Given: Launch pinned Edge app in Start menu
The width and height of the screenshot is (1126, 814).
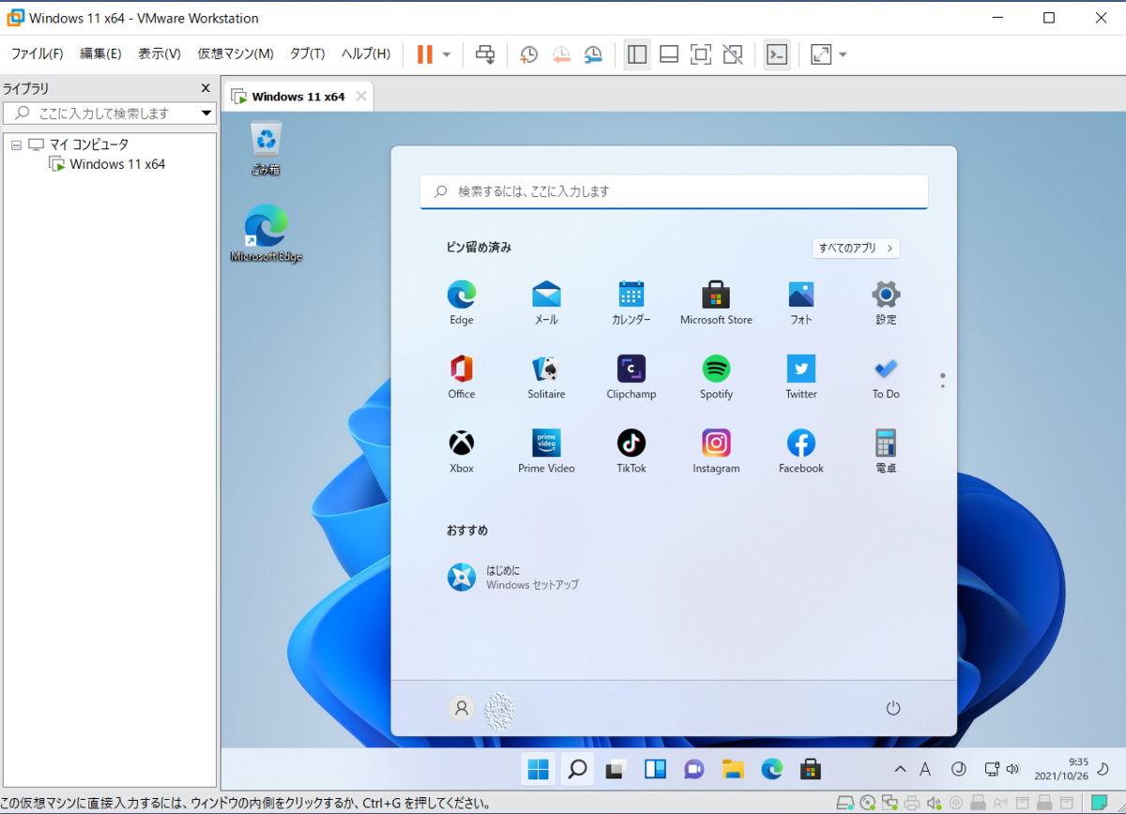Looking at the screenshot, I should pos(462,303).
